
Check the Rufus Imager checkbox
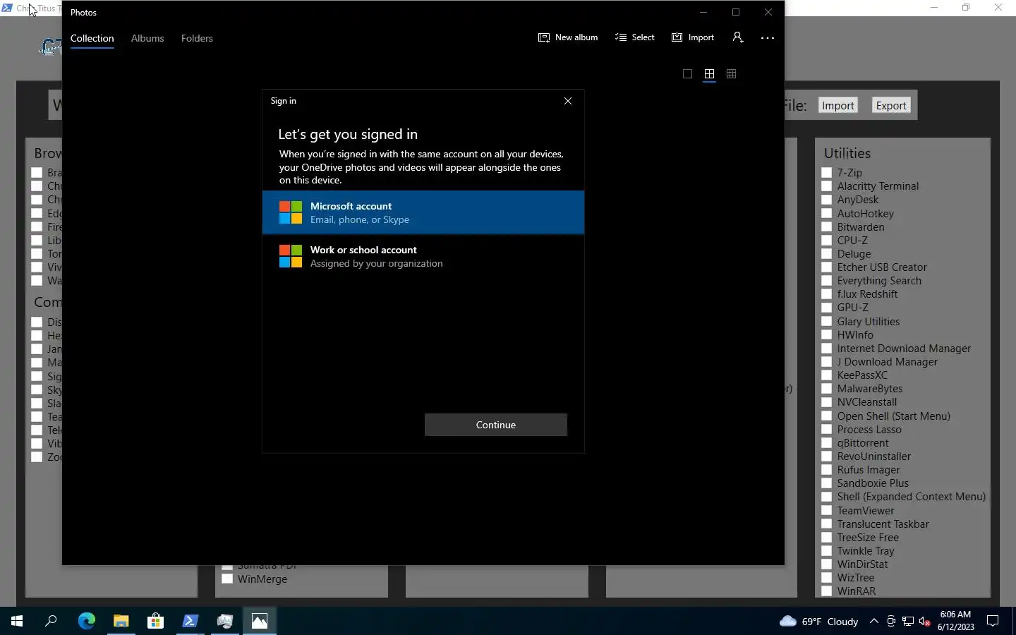click(x=826, y=470)
